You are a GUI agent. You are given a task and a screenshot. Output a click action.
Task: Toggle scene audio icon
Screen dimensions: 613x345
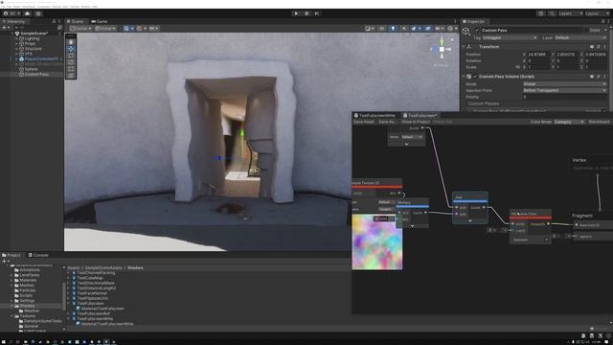(404, 28)
